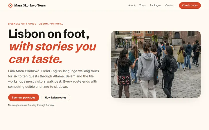Click the red 'with stories you can taste.' text

coord(52,53)
